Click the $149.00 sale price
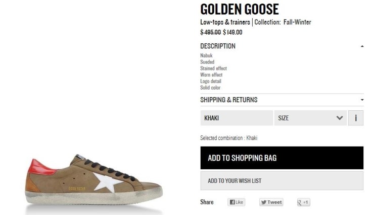Image resolution: width=374 pixels, height=215 pixels. tap(232, 32)
